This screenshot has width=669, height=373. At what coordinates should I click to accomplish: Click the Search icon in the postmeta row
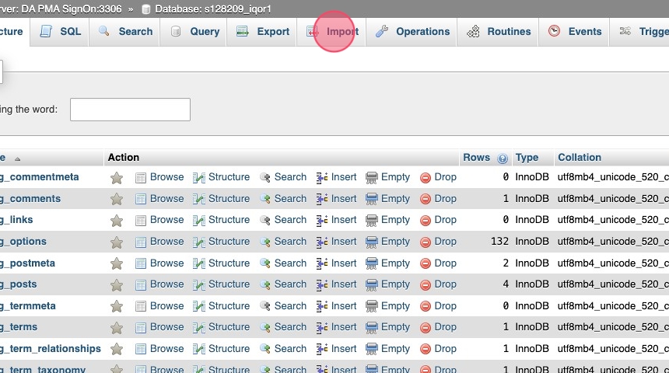tap(265, 263)
